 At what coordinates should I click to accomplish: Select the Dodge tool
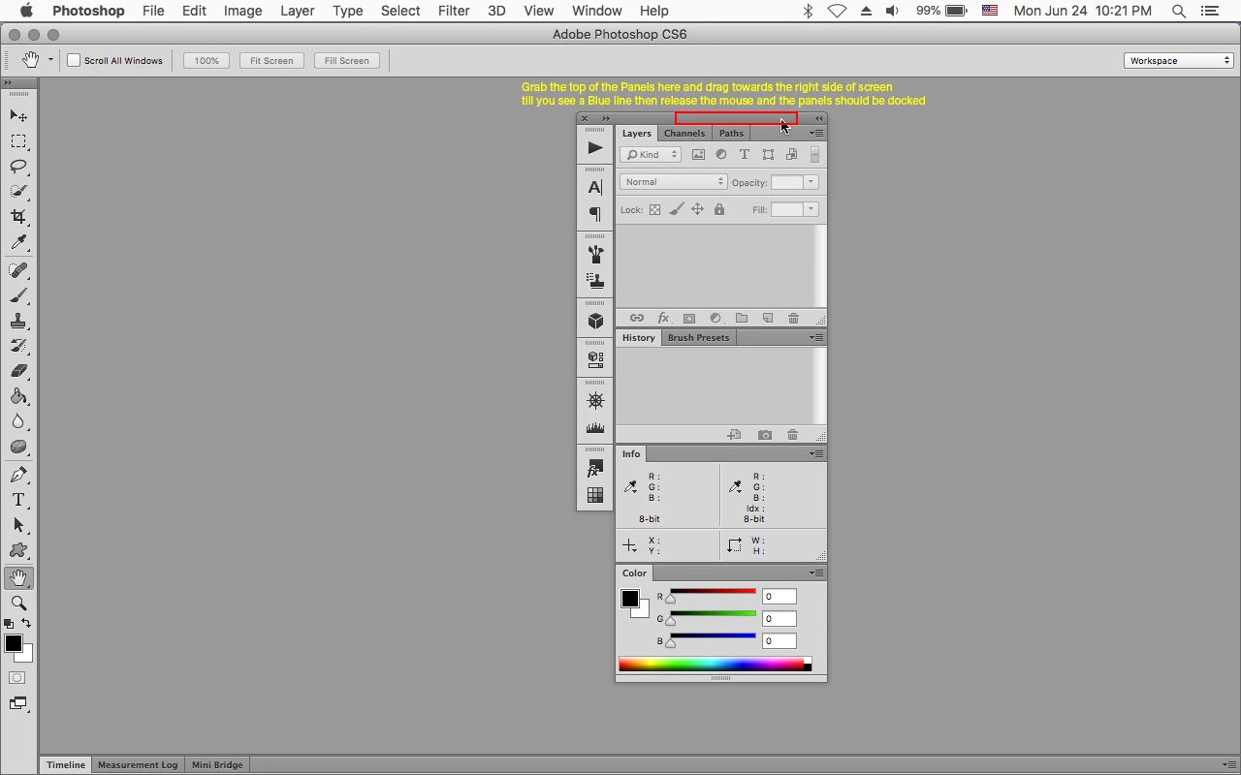18,447
